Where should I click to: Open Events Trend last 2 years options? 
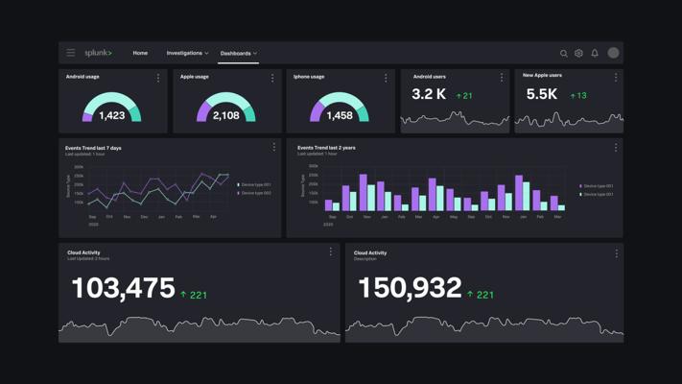tap(616, 148)
